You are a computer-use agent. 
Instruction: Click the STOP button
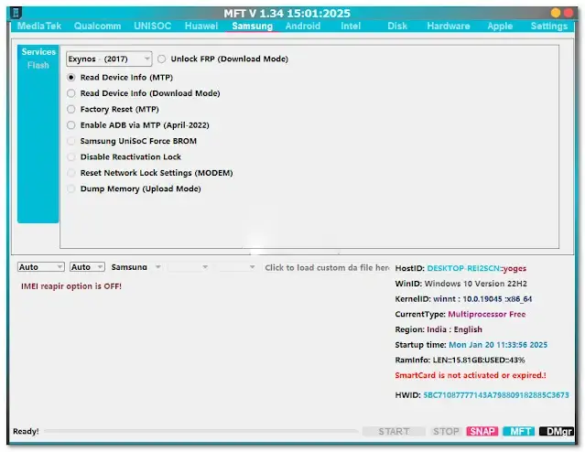coord(446,432)
